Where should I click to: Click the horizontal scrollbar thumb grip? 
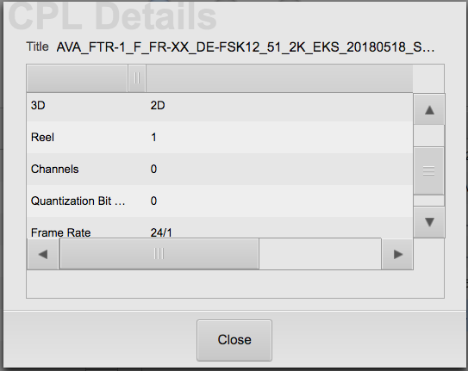[159, 254]
